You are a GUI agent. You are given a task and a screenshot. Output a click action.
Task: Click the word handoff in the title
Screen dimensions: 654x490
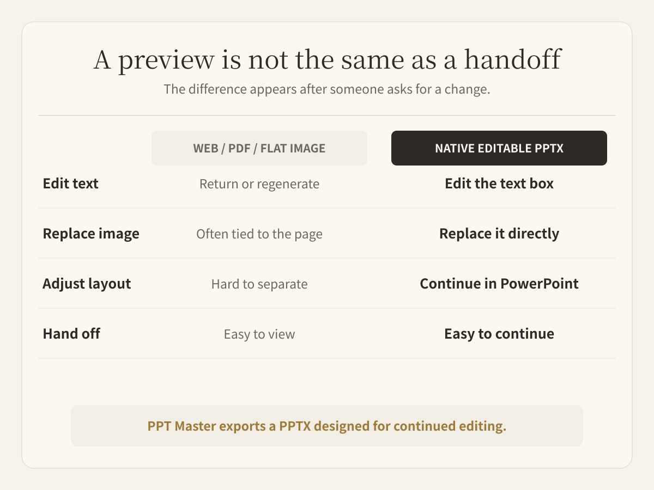pyautogui.click(x=512, y=59)
